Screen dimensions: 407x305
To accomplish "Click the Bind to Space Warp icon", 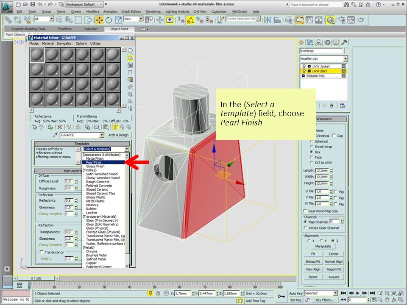I will (x=27, y=20).
